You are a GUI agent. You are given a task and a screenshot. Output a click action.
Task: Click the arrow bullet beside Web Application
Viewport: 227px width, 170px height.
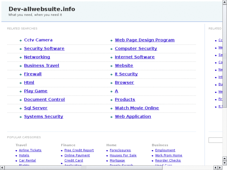(x=111, y=117)
